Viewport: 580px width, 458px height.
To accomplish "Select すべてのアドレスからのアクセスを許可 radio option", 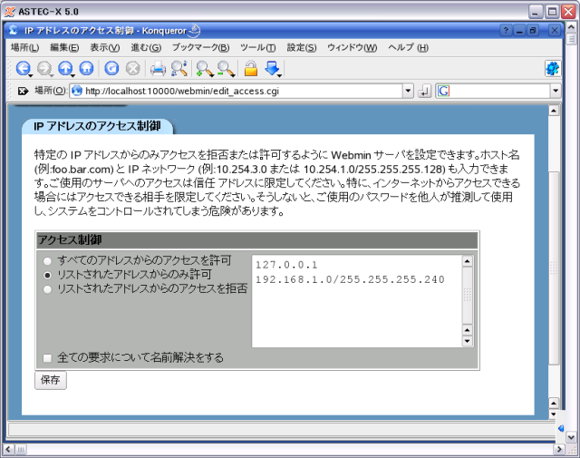I will click(x=47, y=261).
